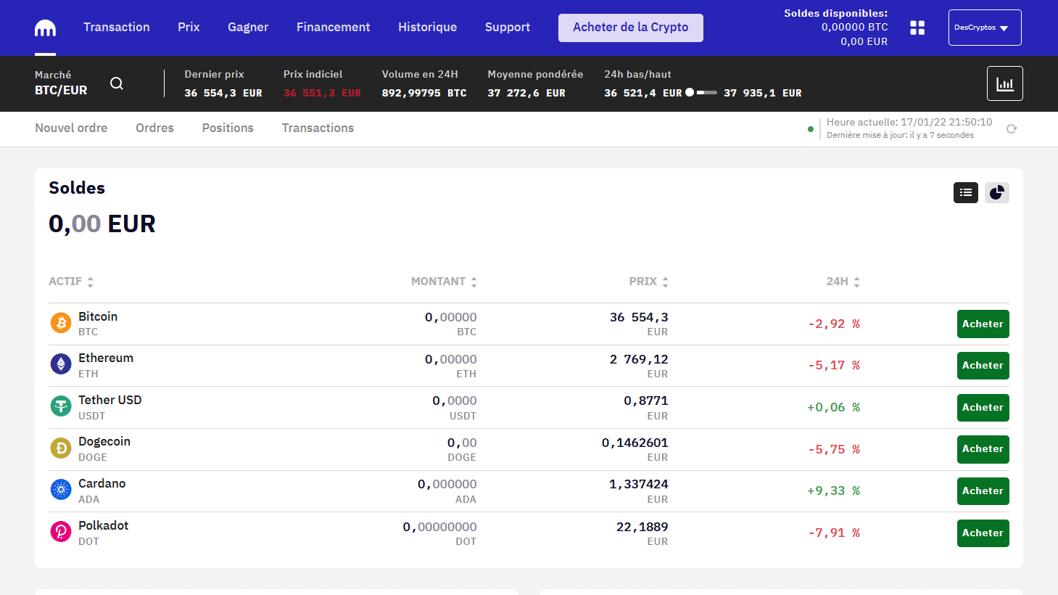This screenshot has width=1058, height=595.
Task: Open the Historique menu
Action: click(427, 27)
